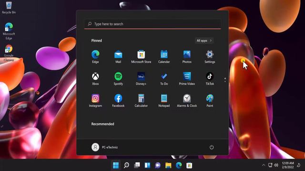Open Teams Chat on the taskbar

click(158, 165)
